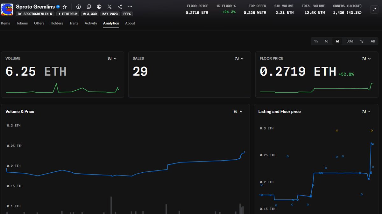Open the 7d dropdown in the Volume card

(112, 59)
